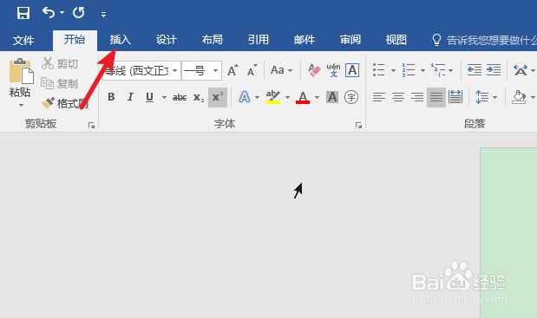Apply red font color

click(303, 97)
